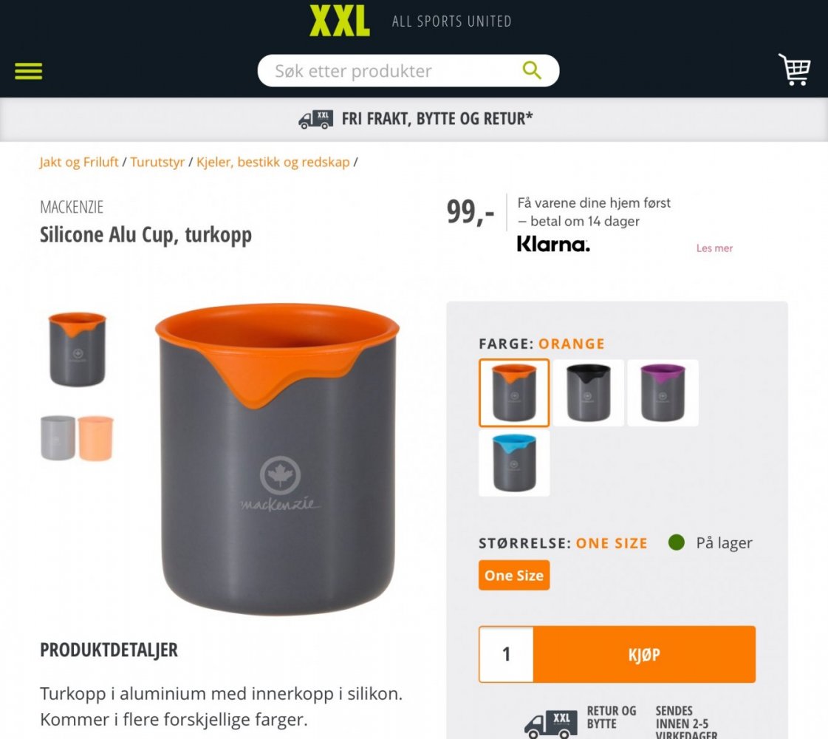Click the quantity input field
828x739 pixels.
point(507,655)
